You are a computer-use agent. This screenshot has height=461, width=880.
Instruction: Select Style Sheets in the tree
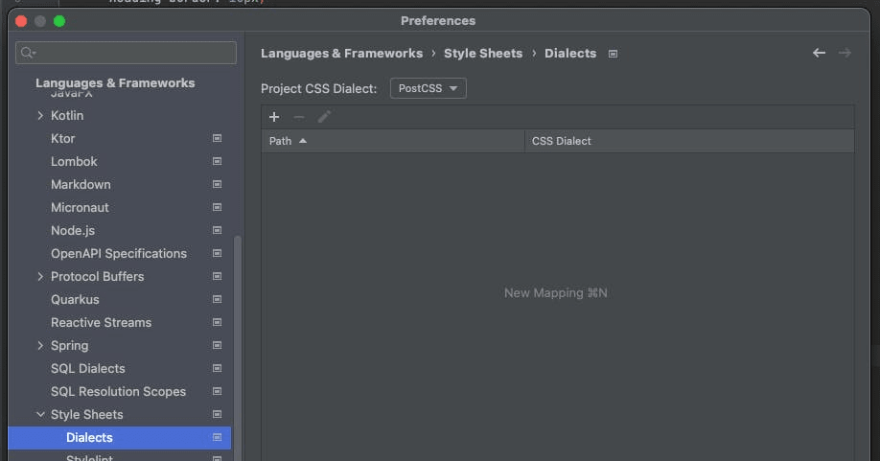pyautogui.click(x=86, y=414)
